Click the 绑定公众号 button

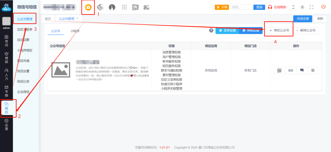coord(279,30)
